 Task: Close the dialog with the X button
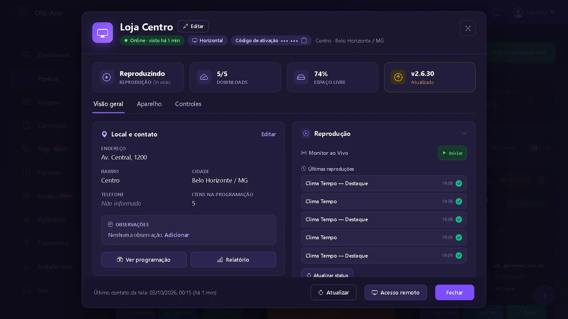468,28
